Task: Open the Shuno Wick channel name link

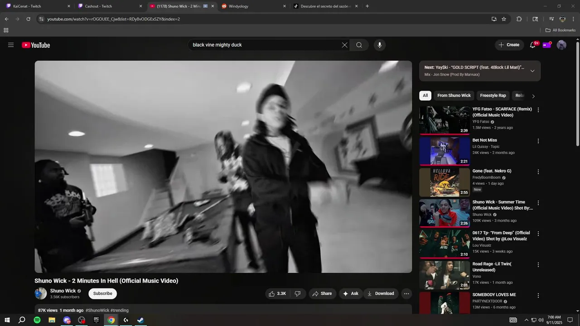Action: point(63,291)
